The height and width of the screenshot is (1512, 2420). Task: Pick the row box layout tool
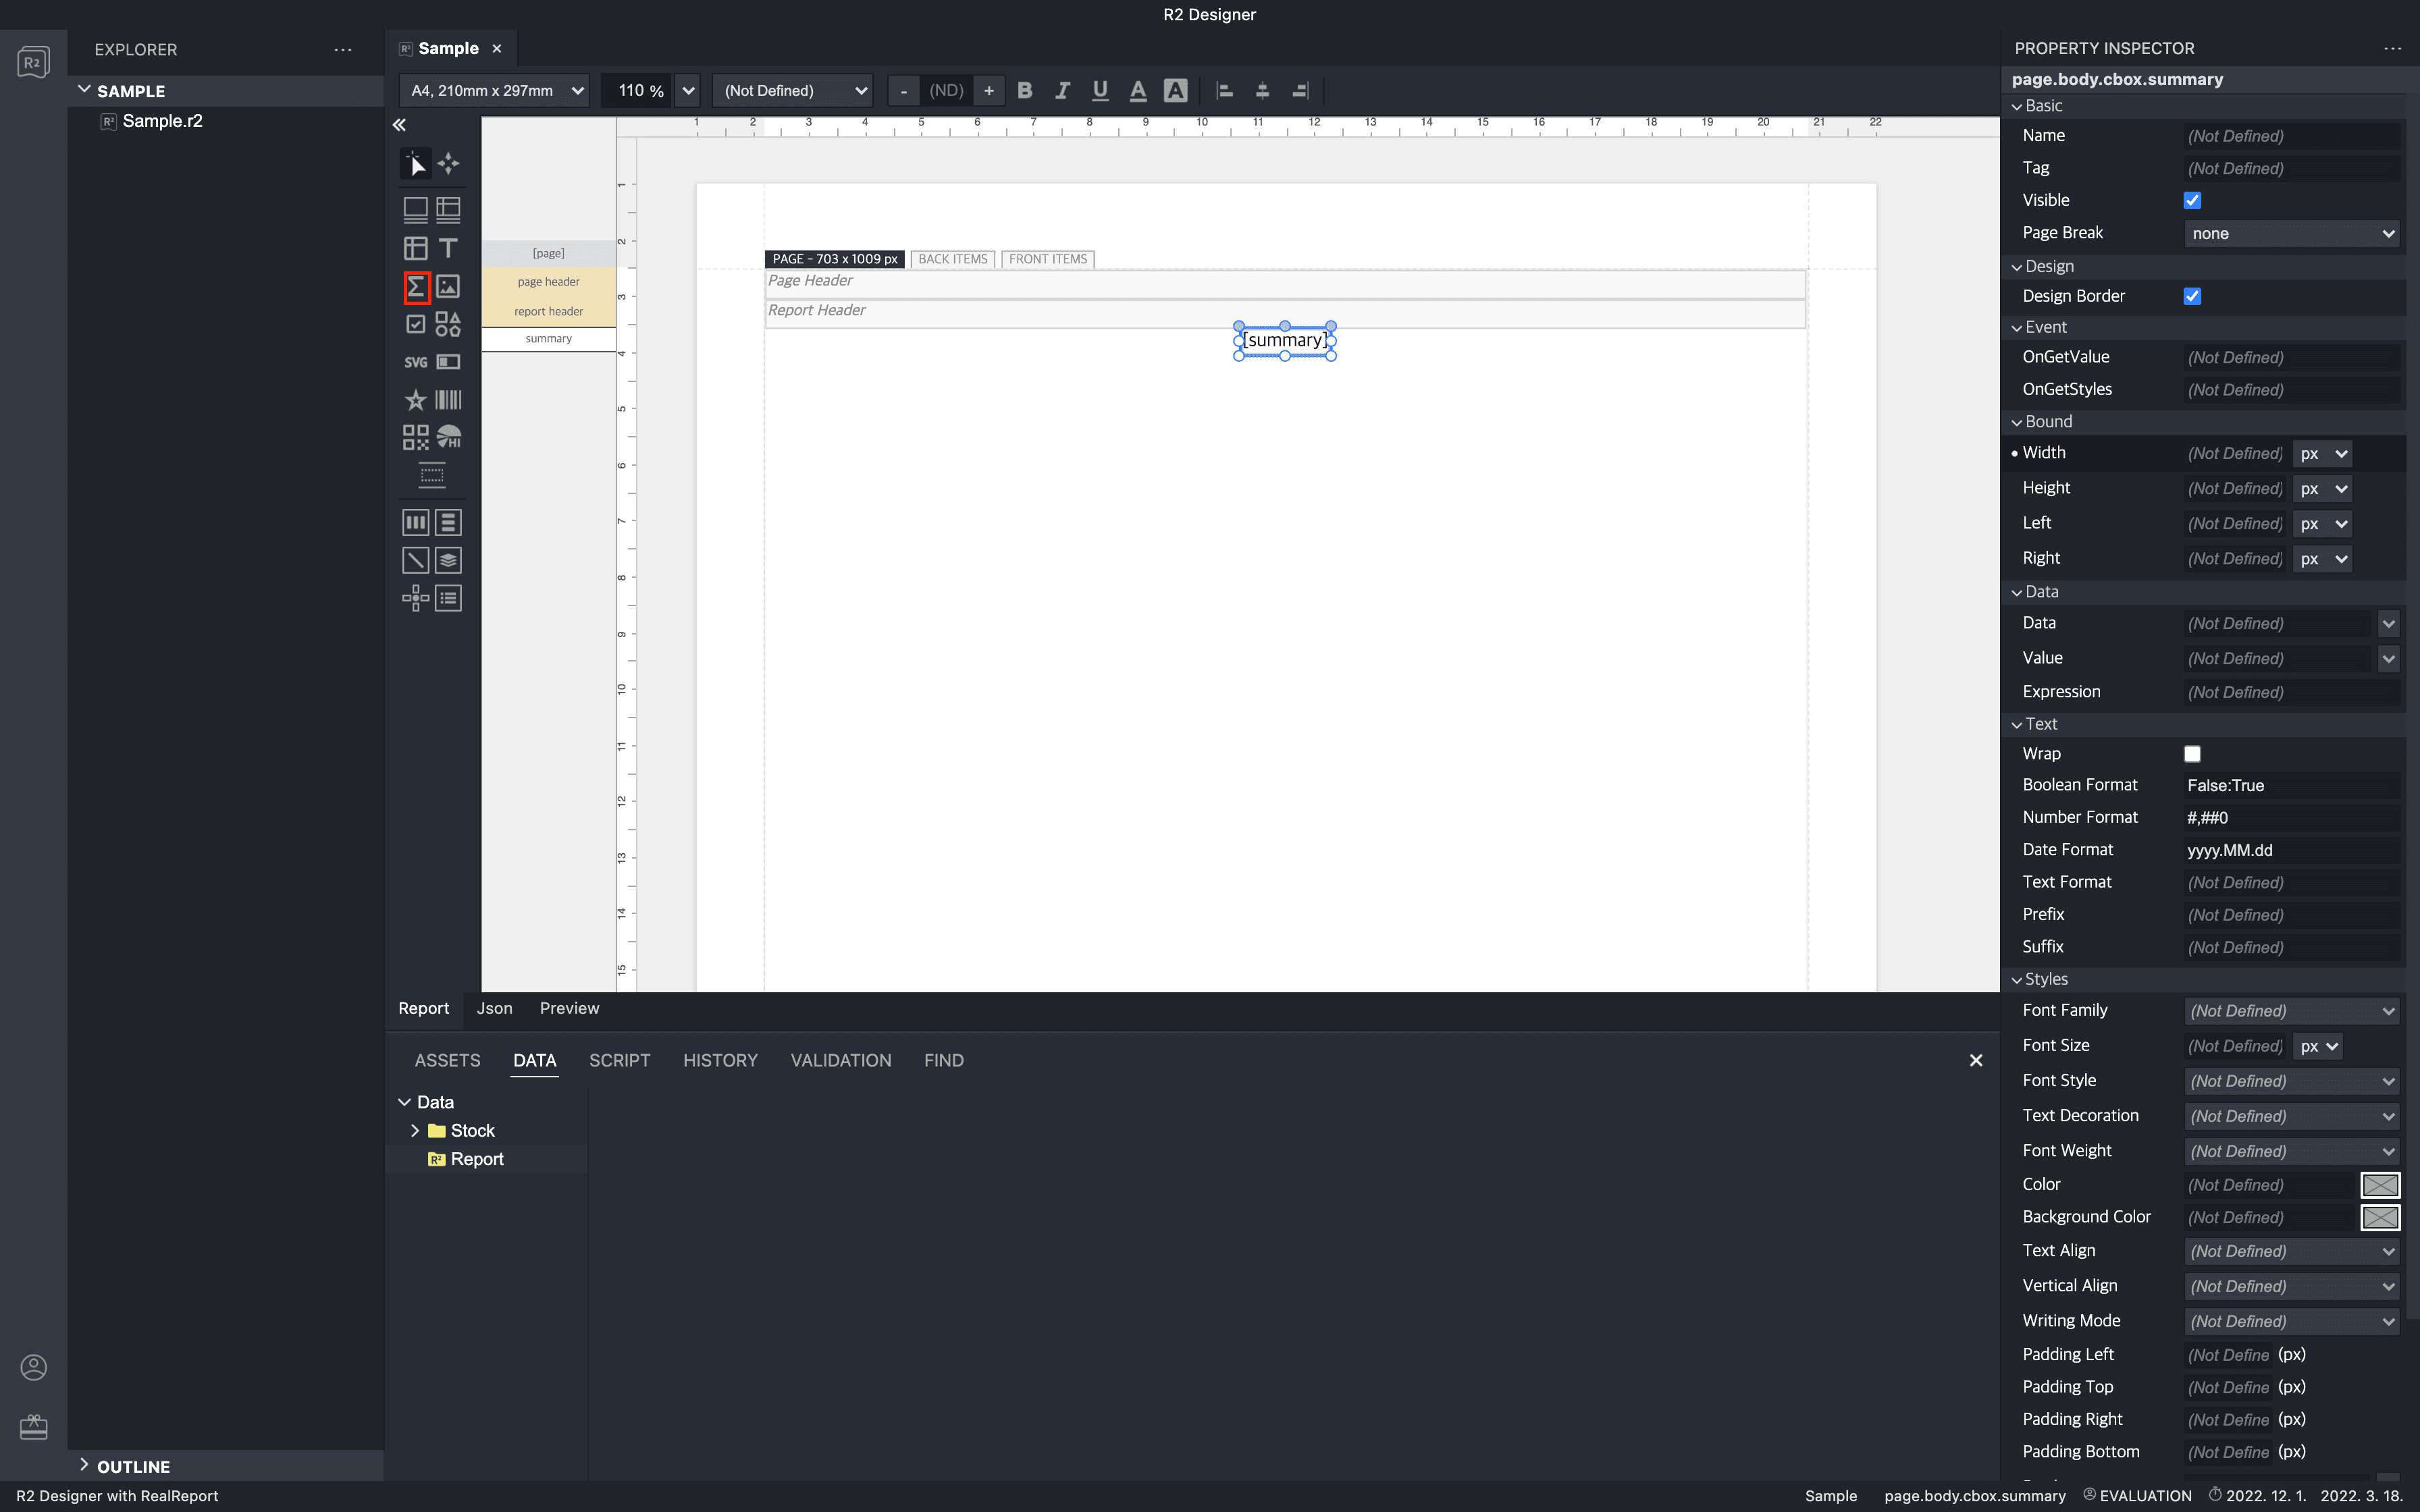[x=448, y=522]
